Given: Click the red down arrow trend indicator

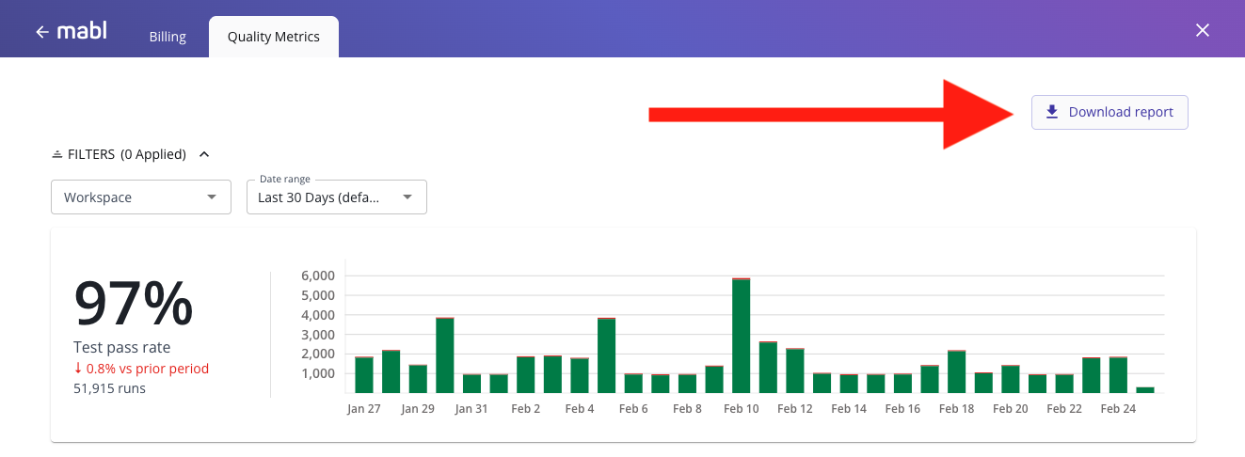Looking at the screenshot, I should (78, 369).
